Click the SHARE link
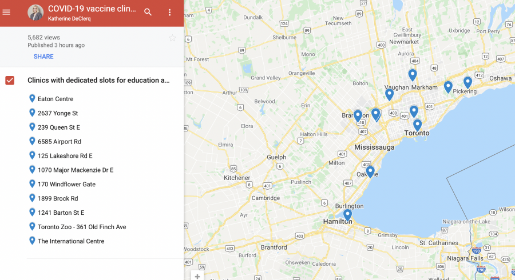Image resolution: width=515 pixels, height=280 pixels. pyautogui.click(x=43, y=57)
